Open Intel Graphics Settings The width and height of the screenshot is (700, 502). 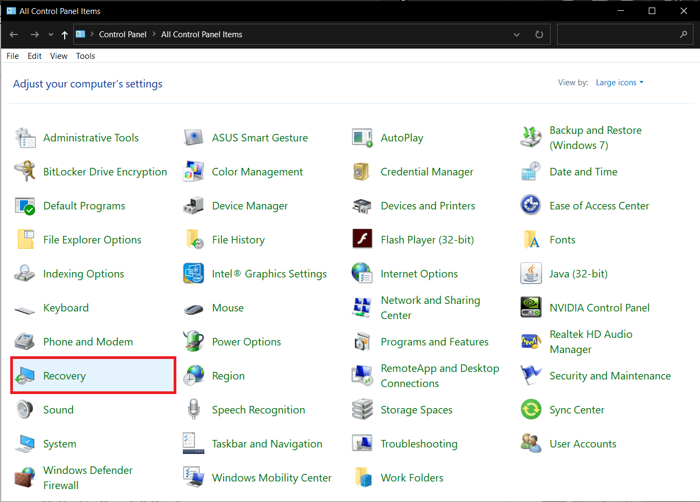pyautogui.click(x=270, y=274)
